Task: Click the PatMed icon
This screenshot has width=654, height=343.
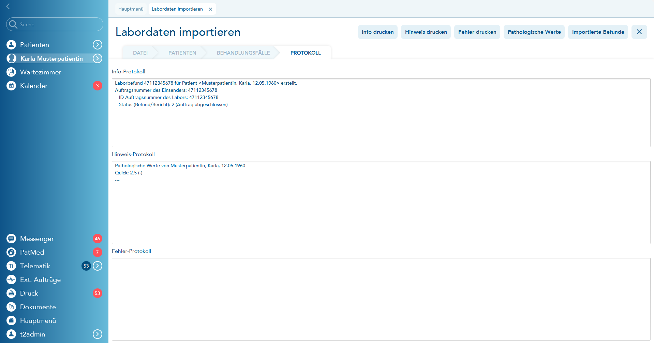Action: point(11,252)
